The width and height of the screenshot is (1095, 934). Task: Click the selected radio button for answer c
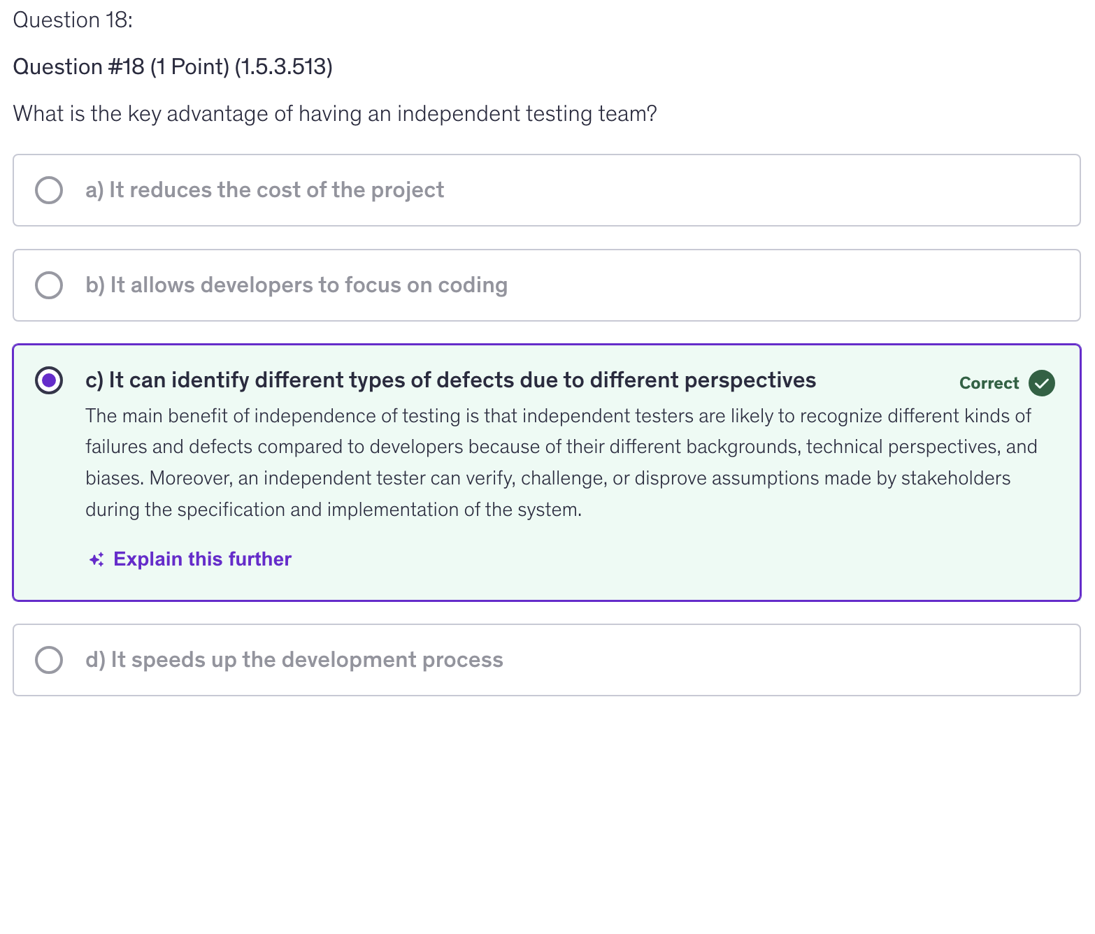point(49,380)
